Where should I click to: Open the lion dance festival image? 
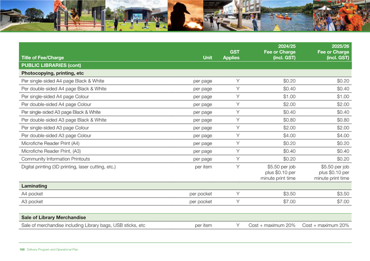pos(342,16)
